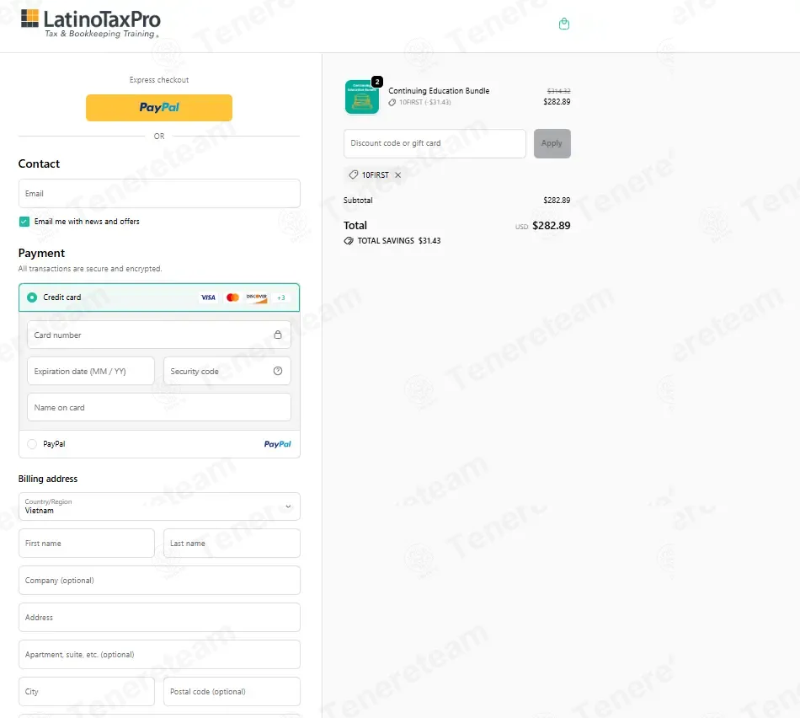Screen dimensions: 800x718
Task: Click the Contact section heading
Action: [39, 164]
